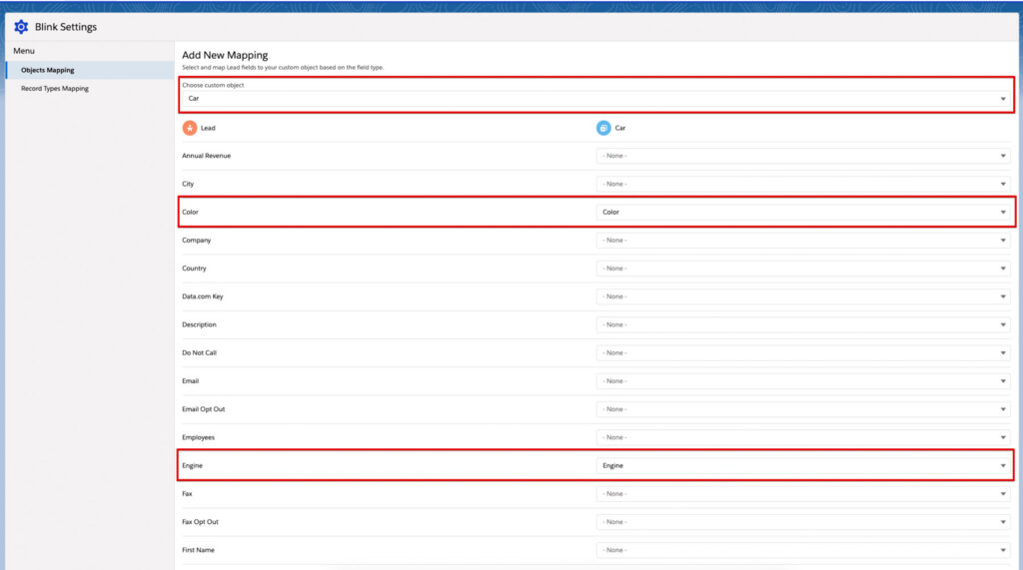Open Annual Revenue mapping dropdown
The width and height of the screenshot is (1023, 570).
tap(803, 156)
